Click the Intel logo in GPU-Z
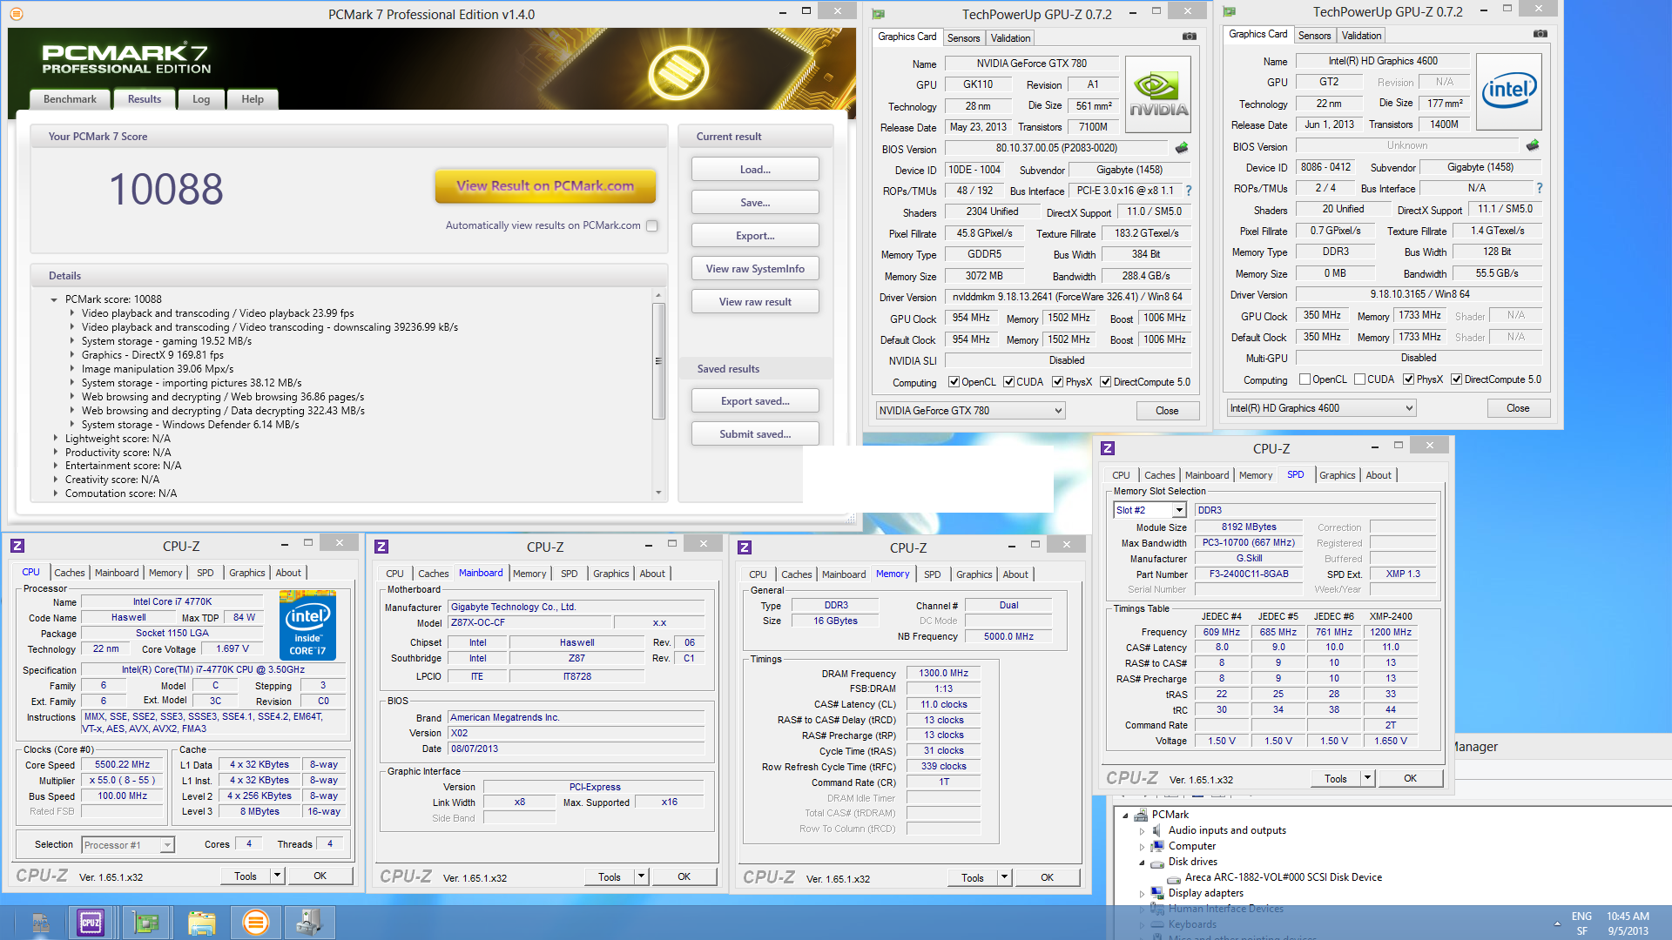Screen dimensions: 1672x940 point(1509,91)
